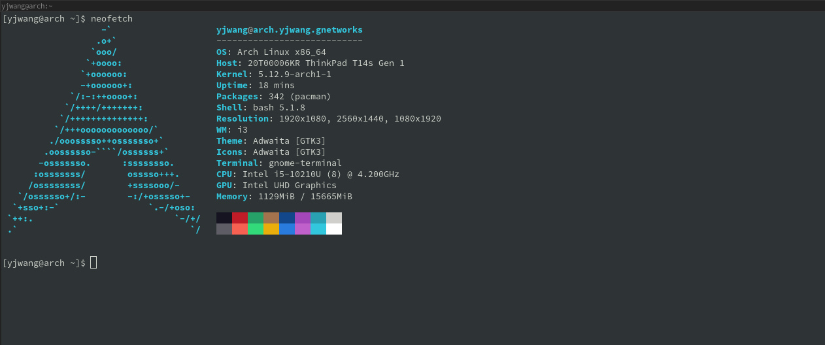
Task: Click the dark blue swatch in top row
Action: click(287, 218)
